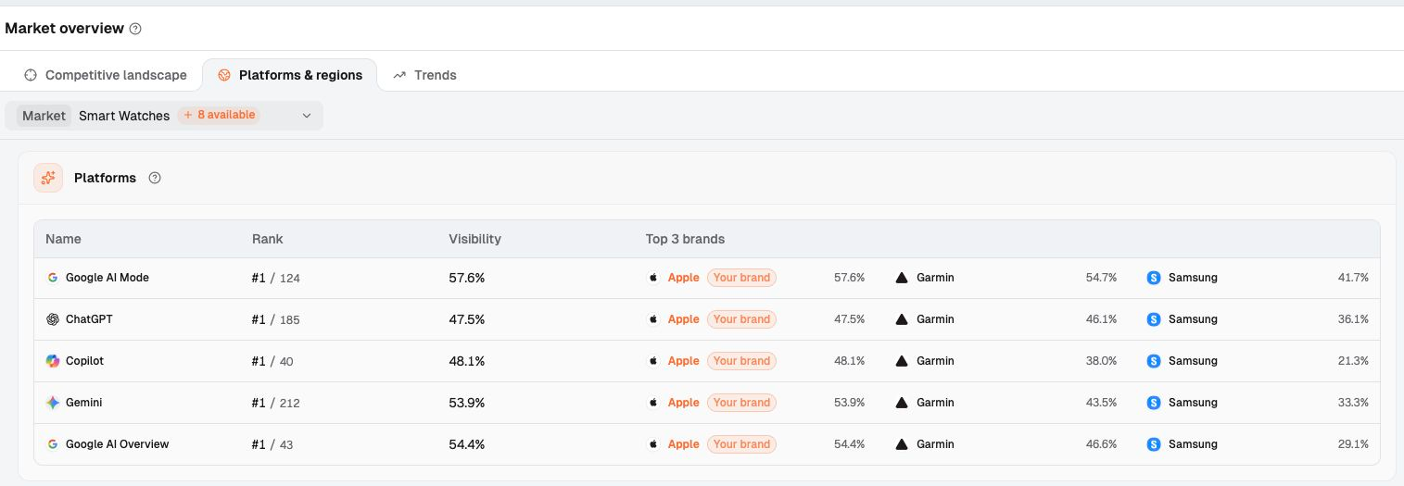Click Your brand badge in ChatGPT row

741,319
